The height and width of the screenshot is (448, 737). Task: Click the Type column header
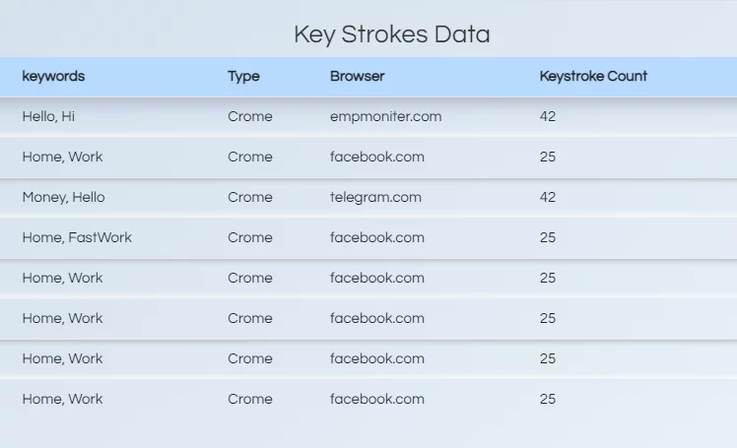click(x=243, y=77)
